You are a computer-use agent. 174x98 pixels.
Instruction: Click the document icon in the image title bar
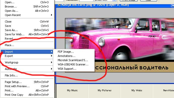[x=59, y=5]
